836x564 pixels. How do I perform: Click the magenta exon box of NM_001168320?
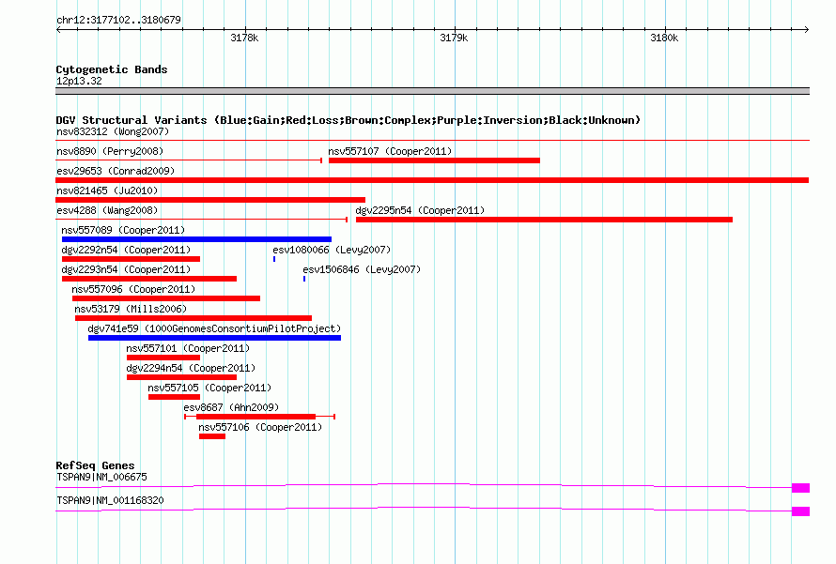(800, 511)
